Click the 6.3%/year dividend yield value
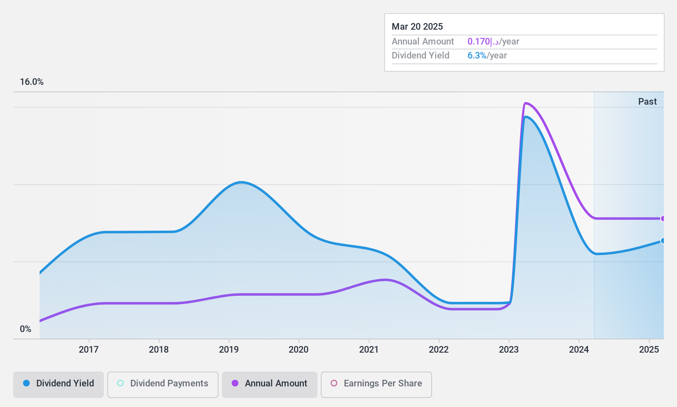This screenshot has width=677, height=407. [x=487, y=56]
